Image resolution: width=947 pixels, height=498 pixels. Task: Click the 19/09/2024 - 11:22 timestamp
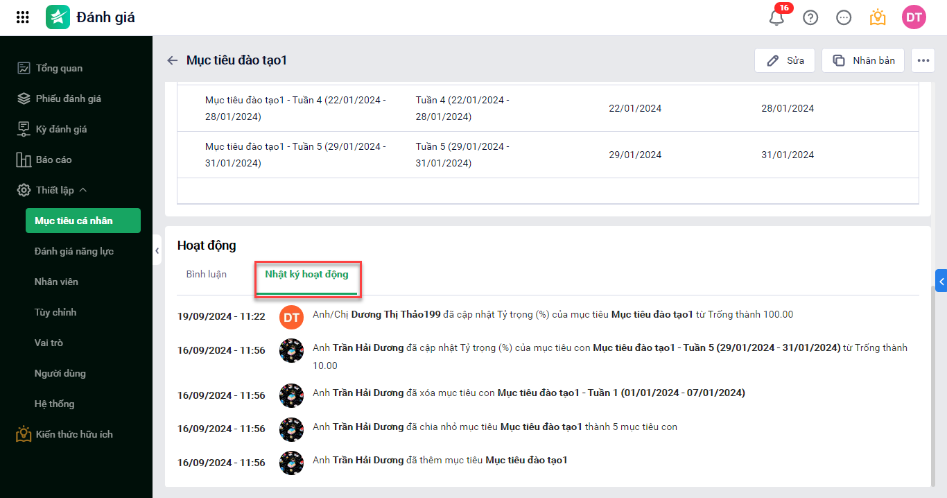[x=221, y=316]
